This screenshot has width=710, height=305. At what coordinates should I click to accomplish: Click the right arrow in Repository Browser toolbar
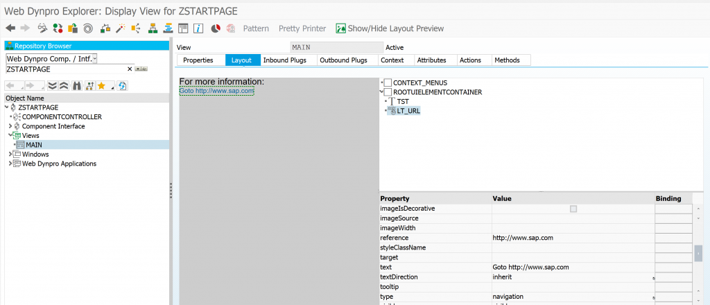coord(30,85)
